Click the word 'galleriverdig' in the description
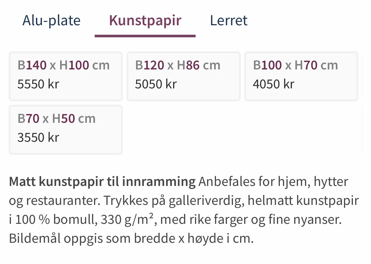The image size is (371, 264). point(206,201)
